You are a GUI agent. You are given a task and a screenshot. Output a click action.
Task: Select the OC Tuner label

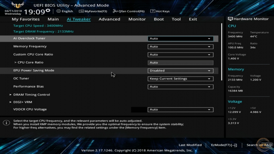click(x=21, y=78)
